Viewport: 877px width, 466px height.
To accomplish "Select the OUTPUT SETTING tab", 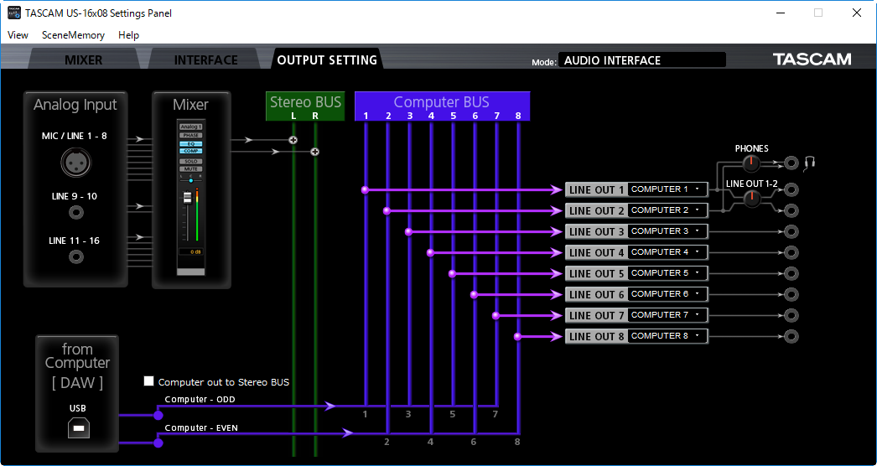I will tap(327, 60).
